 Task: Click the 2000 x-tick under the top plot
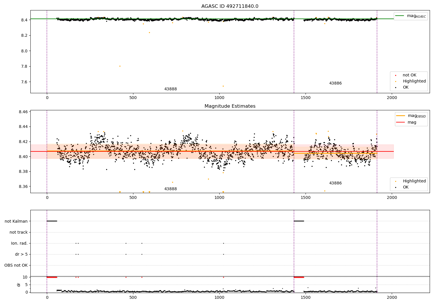[392, 98]
